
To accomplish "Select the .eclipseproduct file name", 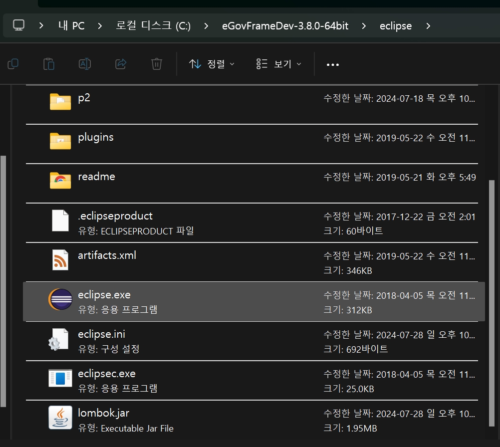I will [x=115, y=216].
